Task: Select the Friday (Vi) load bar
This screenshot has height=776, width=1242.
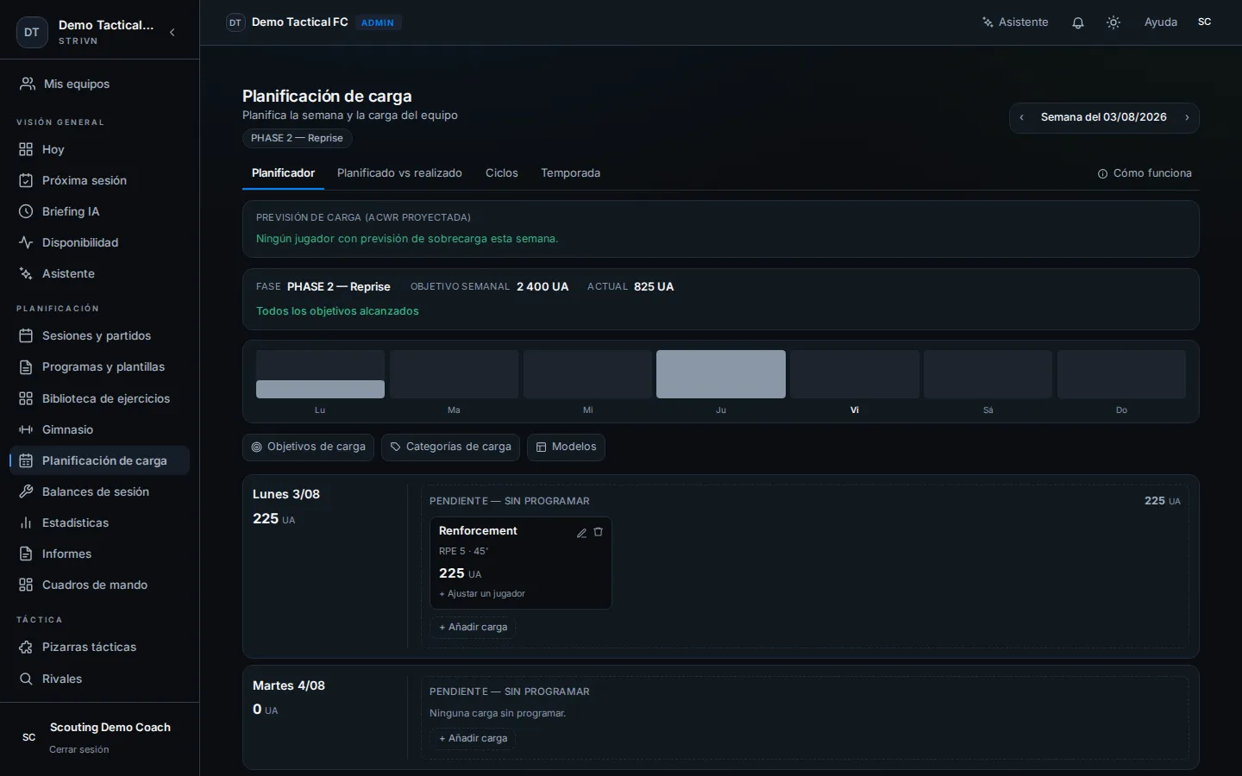Action: pos(855,374)
